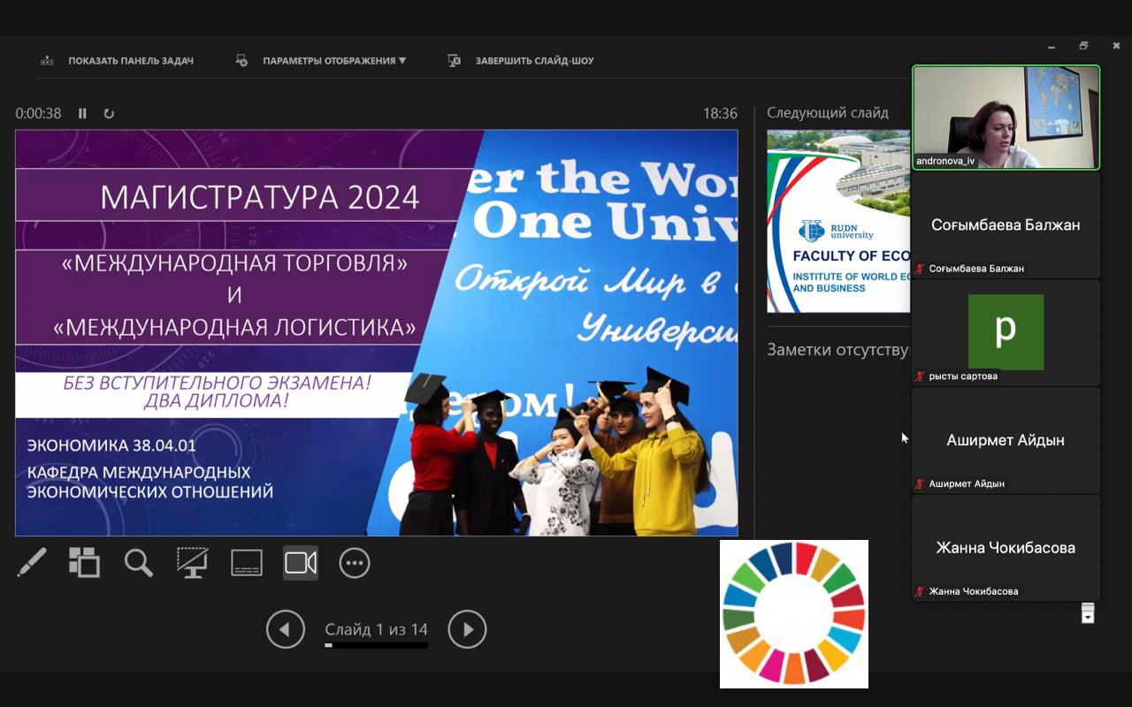Click Показать панель задач
Screen dimensions: 1132x707
pos(131,61)
